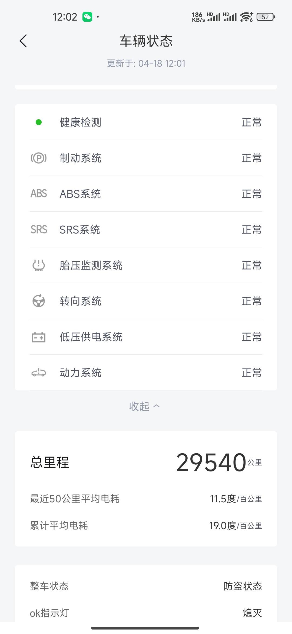The width and height of the screenshot is (292, 634).
Task: Tap the ABS icon on the left
Action: click(39, 194)
